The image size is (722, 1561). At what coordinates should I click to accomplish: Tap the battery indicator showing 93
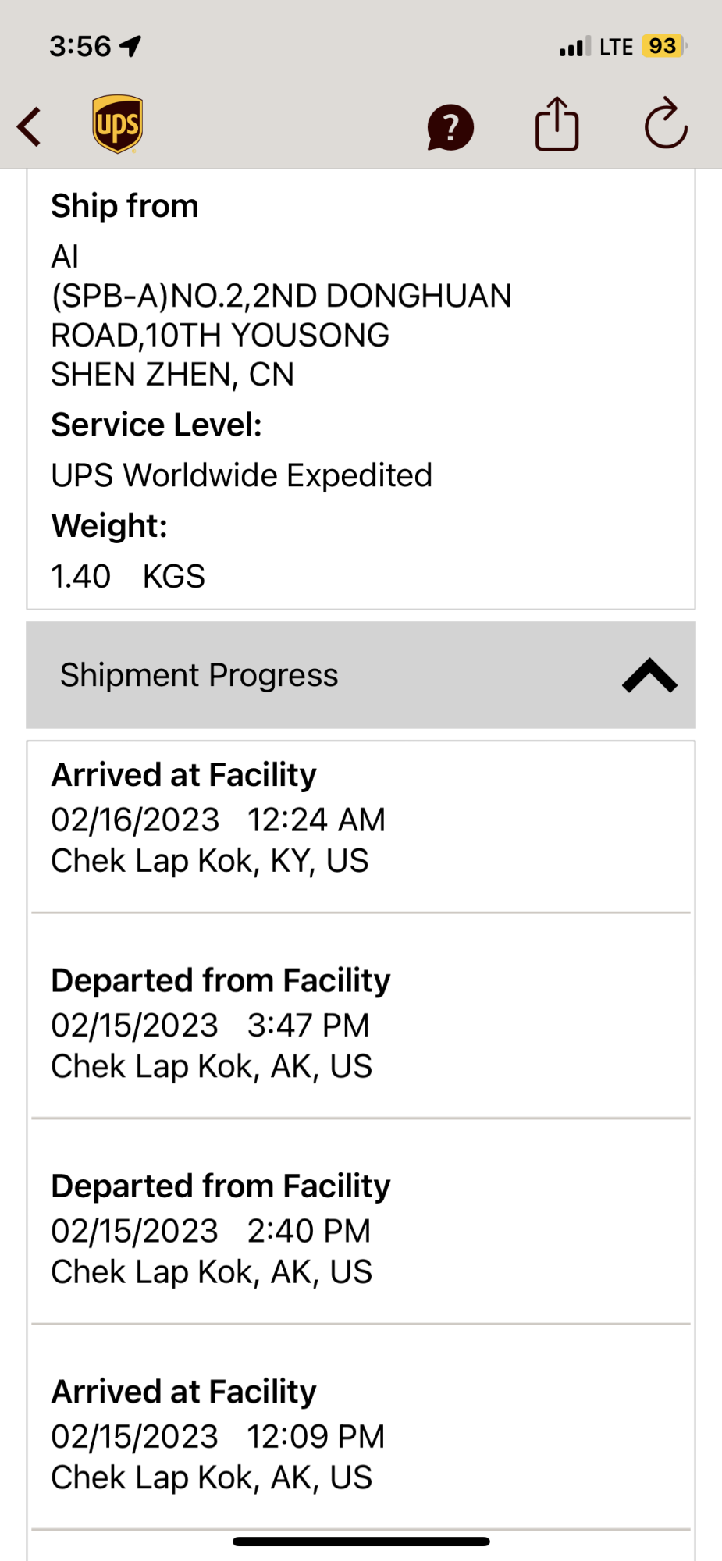coord(663,46)
